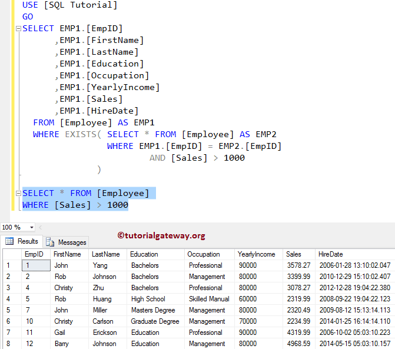Click the 'Graduate Degree' Education cell
This screenshot has height=349, width=395.
[155, 321]
